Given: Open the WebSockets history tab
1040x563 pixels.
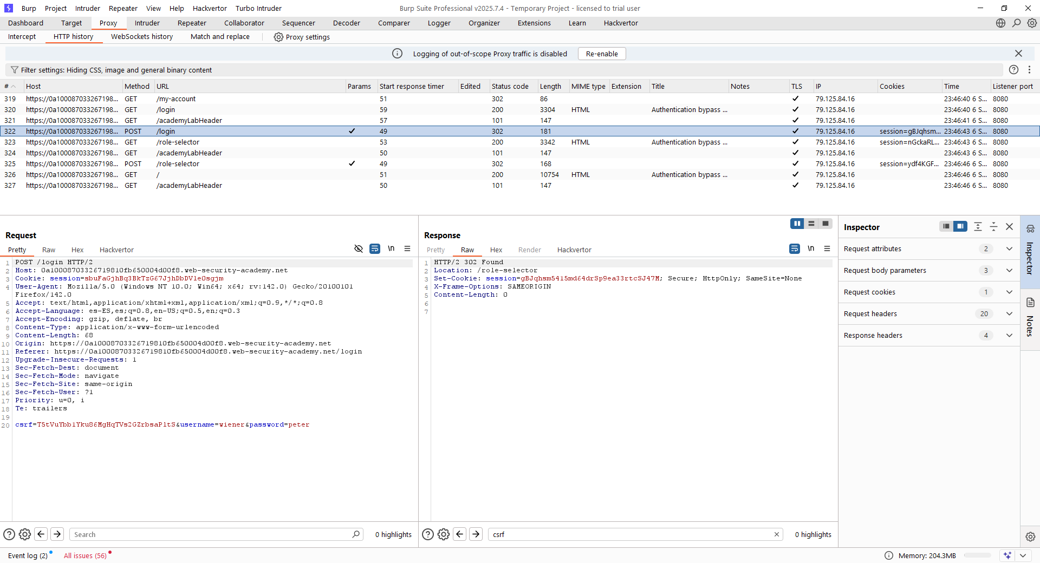Looking at the screenshot, I should (142, 37).
